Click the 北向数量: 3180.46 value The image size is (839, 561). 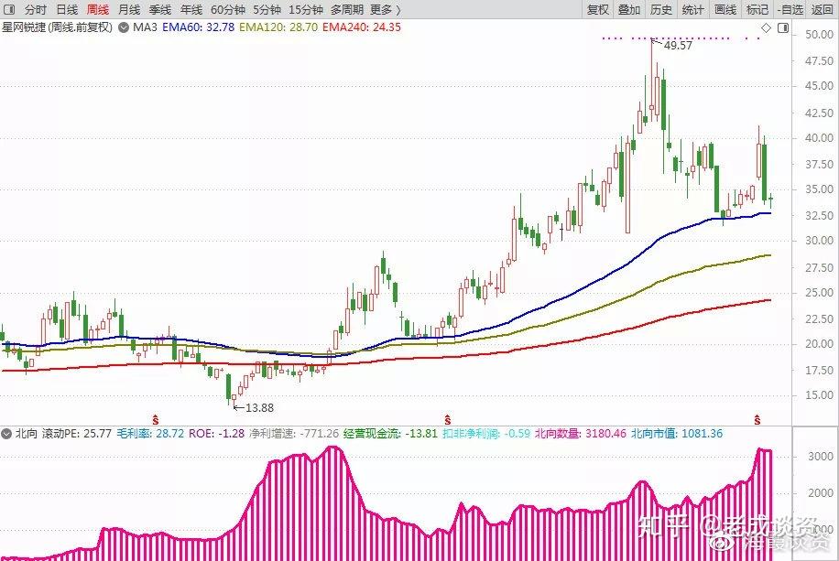coord(580,433)
